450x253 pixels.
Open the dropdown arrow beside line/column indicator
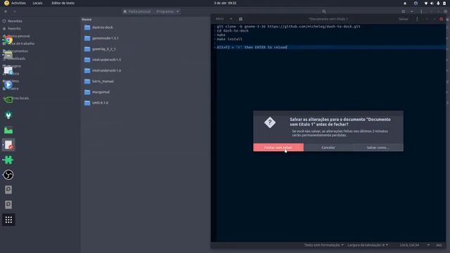(428, 245)
